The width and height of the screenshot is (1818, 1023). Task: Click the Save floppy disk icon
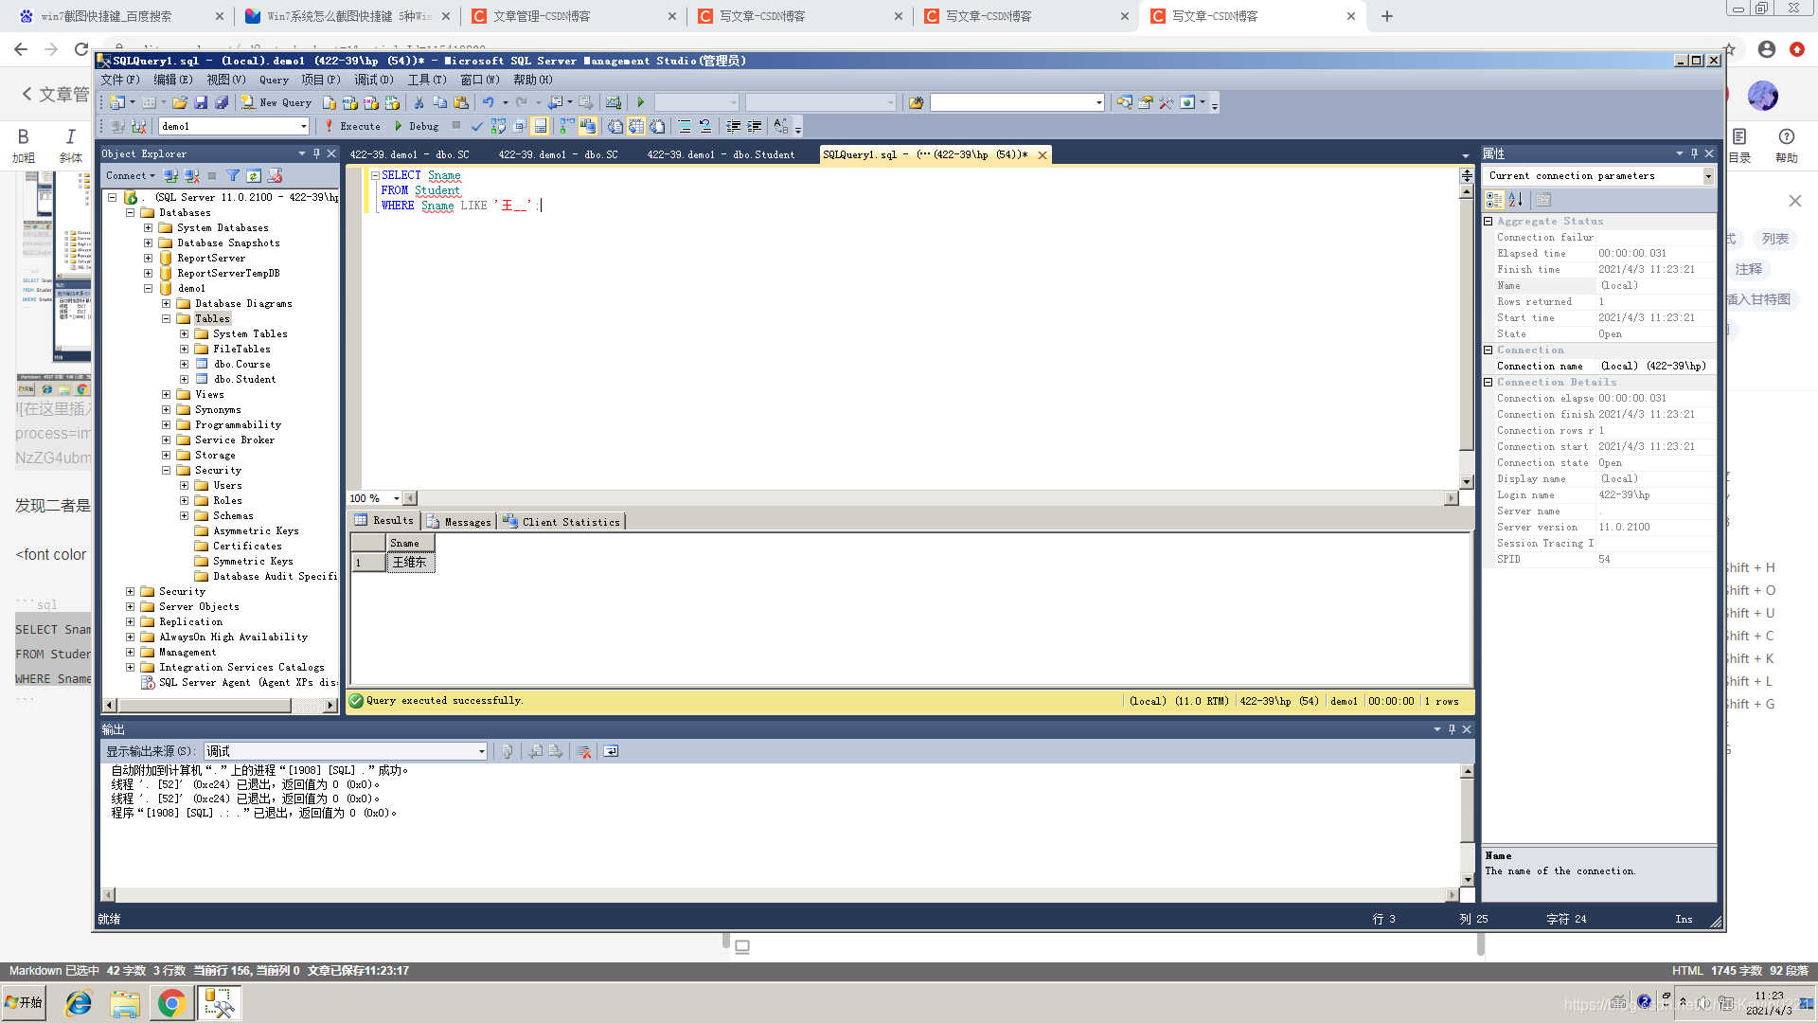(201, 102)
